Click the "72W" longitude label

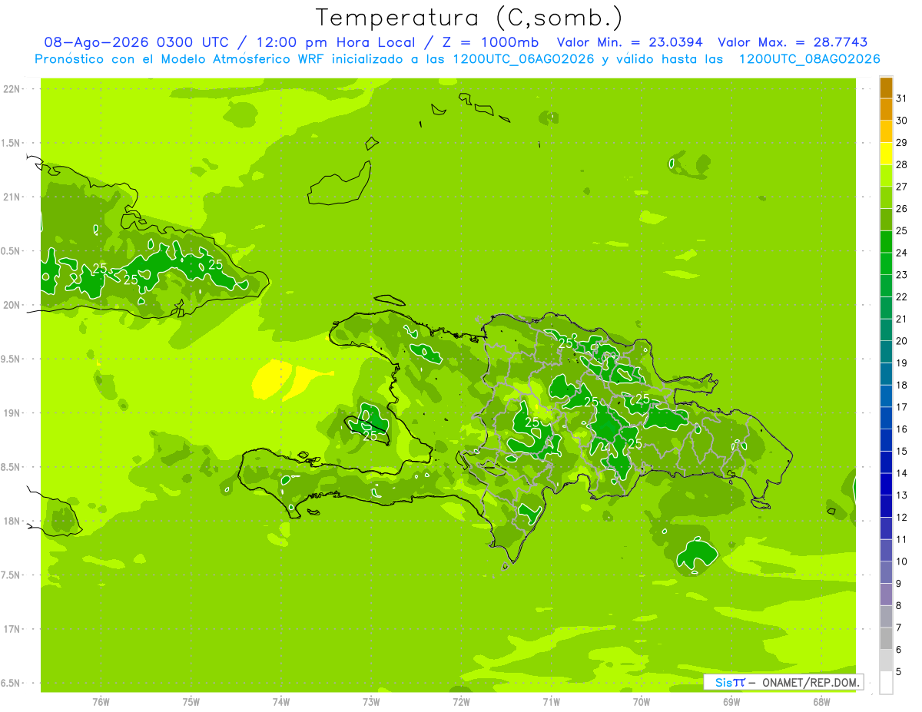pos(461,702)
